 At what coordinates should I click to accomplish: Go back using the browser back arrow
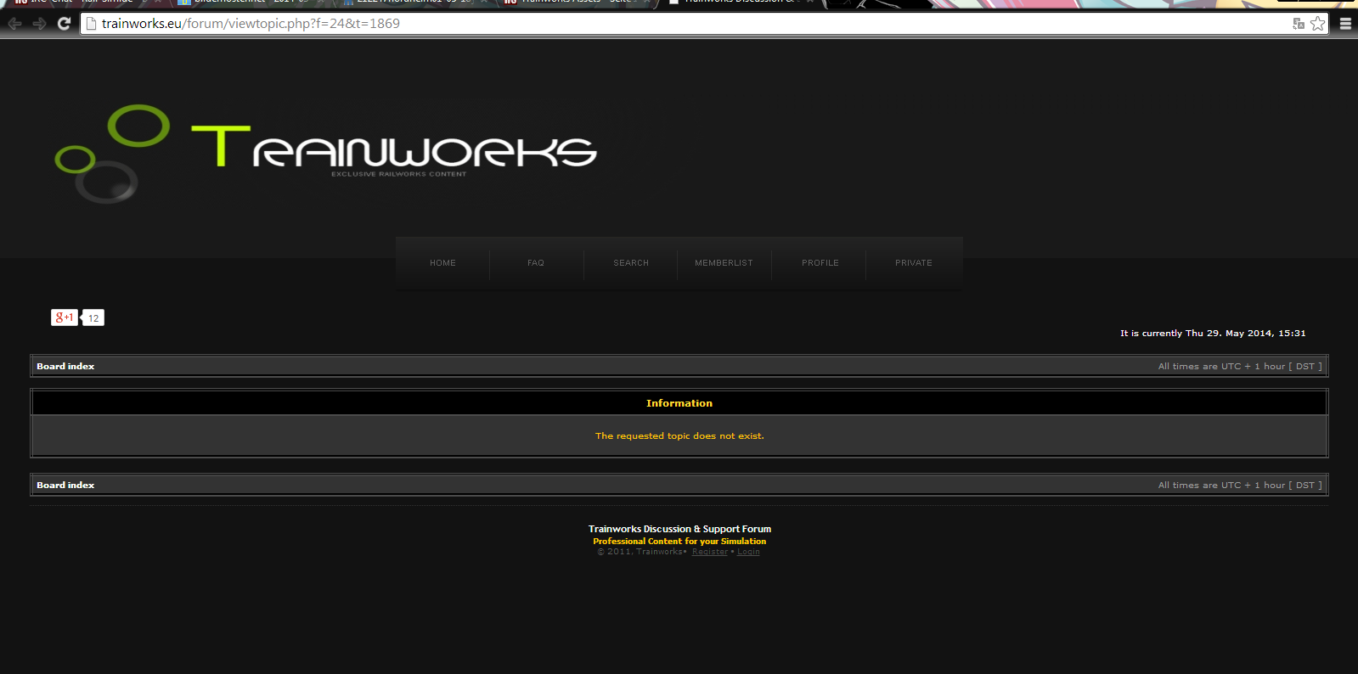(x=14, y=24)
